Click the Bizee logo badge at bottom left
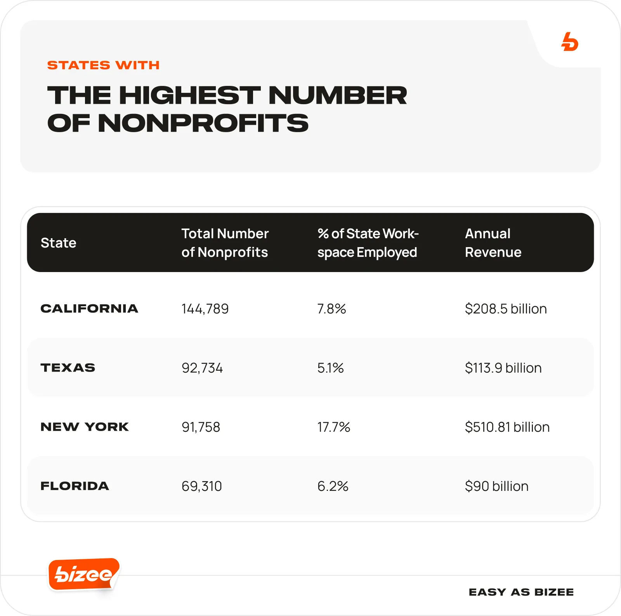 pyautogui.click(x=83, y=574)
